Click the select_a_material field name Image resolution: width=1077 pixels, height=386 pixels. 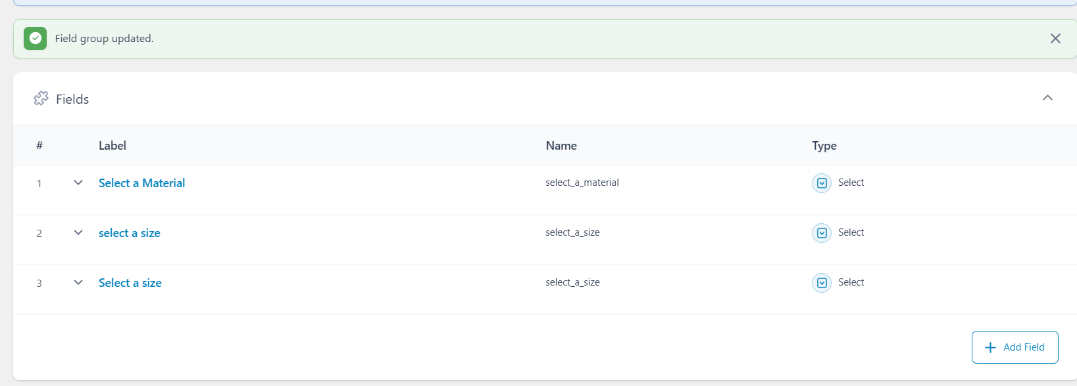pos(582,182)
